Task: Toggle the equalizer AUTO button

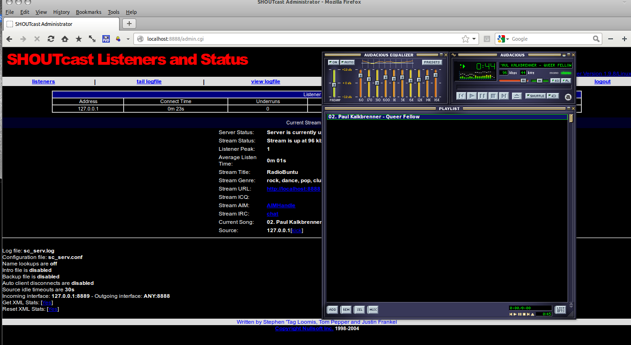Action: (347, 62)
